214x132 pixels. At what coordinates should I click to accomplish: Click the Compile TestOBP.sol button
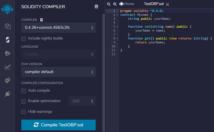click(58, 125)
